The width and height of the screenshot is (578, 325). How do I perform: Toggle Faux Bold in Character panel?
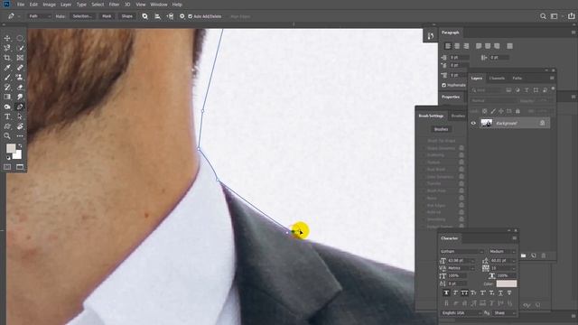(x=446, y=292)
